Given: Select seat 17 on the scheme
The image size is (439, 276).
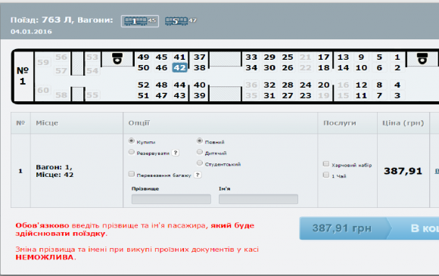Looking at the screenshot, I should click(x=324, y=57).
